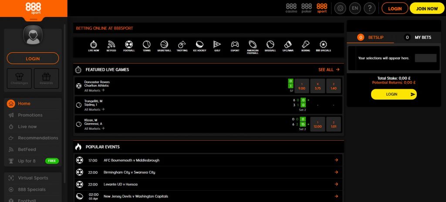Click SEE ALL featured live games
The image size is (446, 202).
(x=329, y=69)
